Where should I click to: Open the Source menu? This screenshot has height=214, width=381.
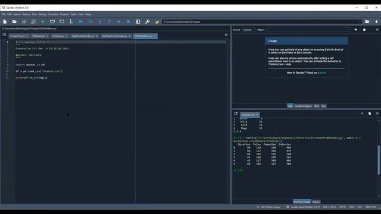coord(26,14)
